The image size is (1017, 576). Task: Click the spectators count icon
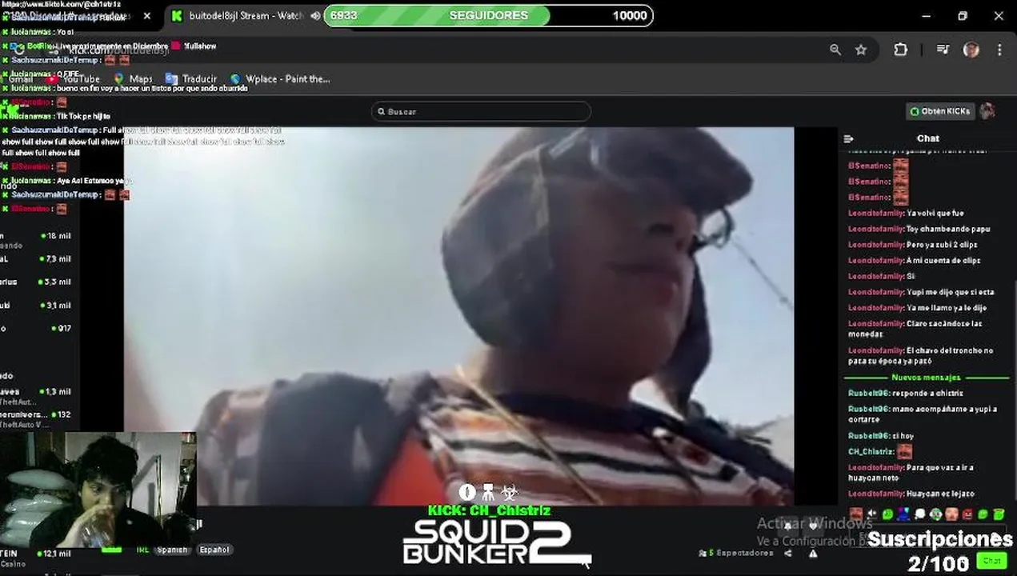[x=702, y=553]
